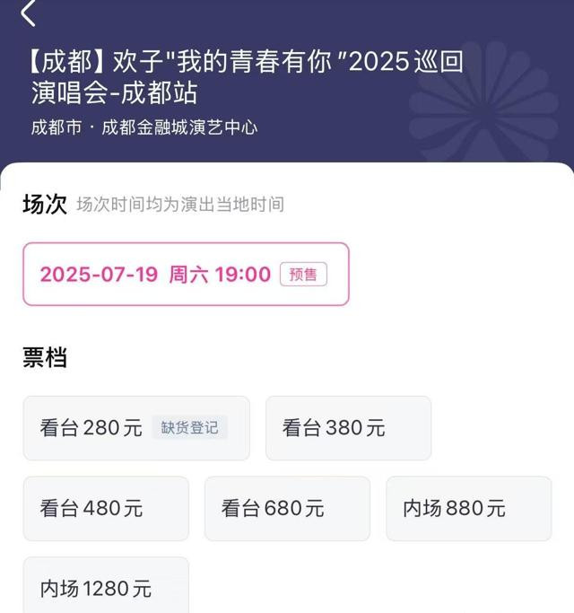Open the 成都金融城演艺中心 venue link

point(179,127)
